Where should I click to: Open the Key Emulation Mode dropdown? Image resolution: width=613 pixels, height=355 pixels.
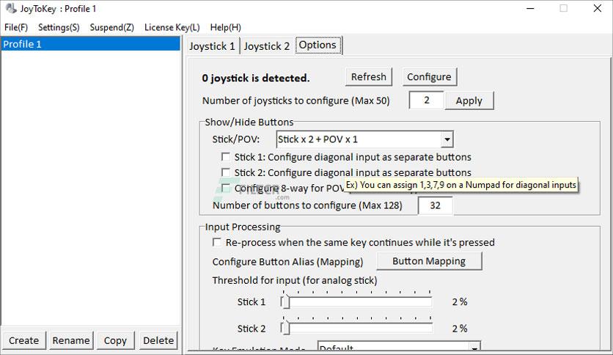tap(399, 346)
